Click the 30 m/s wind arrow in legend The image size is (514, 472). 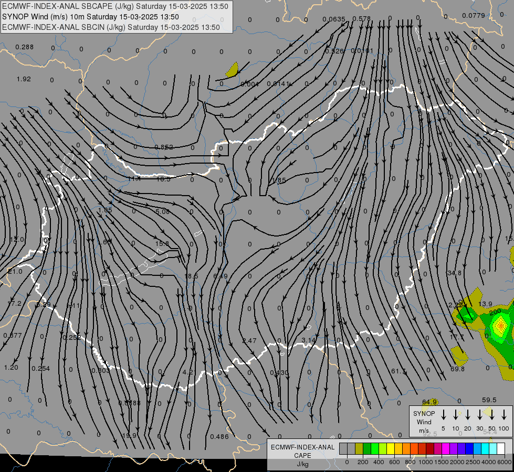[480, 415]
